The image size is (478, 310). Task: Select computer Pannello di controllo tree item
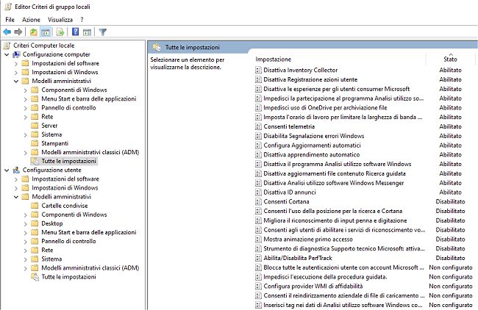pos(68,108)
